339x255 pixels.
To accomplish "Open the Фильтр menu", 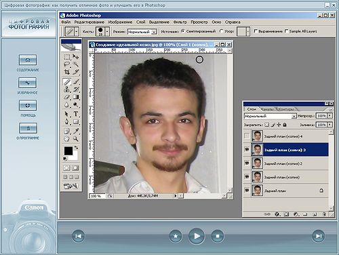I will (x=180, y=22).
